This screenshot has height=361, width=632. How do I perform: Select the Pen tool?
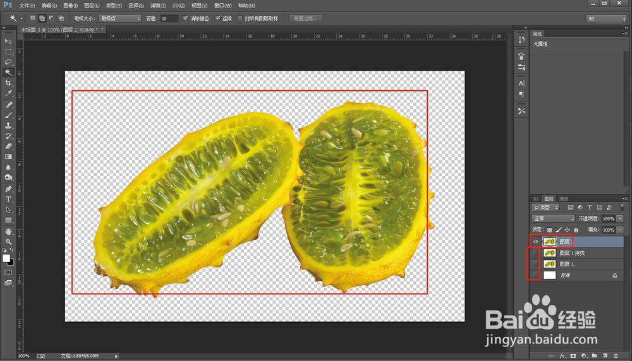pyautogui.click(x=8, y=189)
